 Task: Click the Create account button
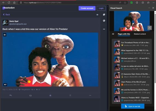point(87,8)
